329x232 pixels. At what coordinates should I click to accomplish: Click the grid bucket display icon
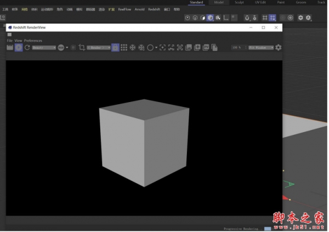(x=124, y=48)
